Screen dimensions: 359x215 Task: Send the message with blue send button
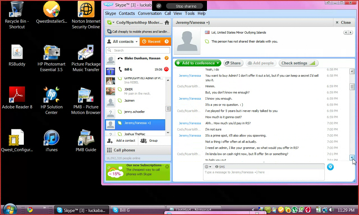click(x=330, y=167)
